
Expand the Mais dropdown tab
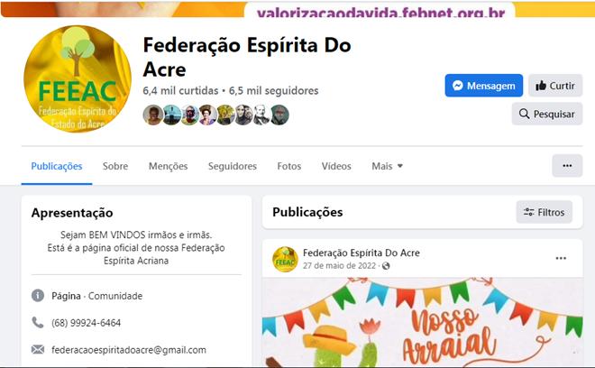tap(387, 166)
